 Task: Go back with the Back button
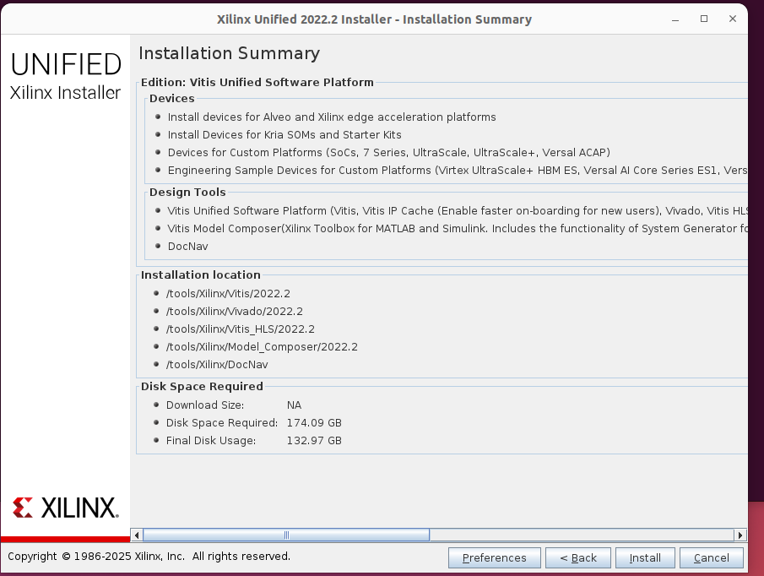click(578, 557)
